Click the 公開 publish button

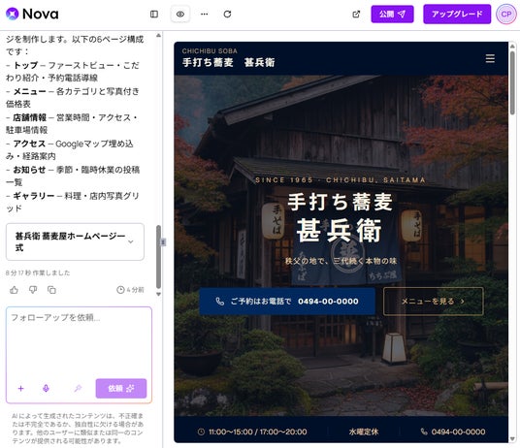point(392,15)
